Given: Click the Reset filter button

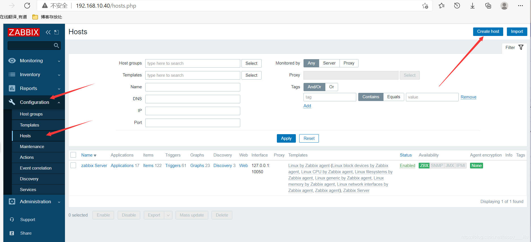Looking at the screenshot, I should pos(309,138).
